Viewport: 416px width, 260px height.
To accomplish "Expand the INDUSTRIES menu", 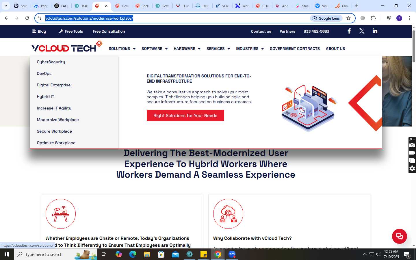I will pyautogui.click(x=250, y=49).
